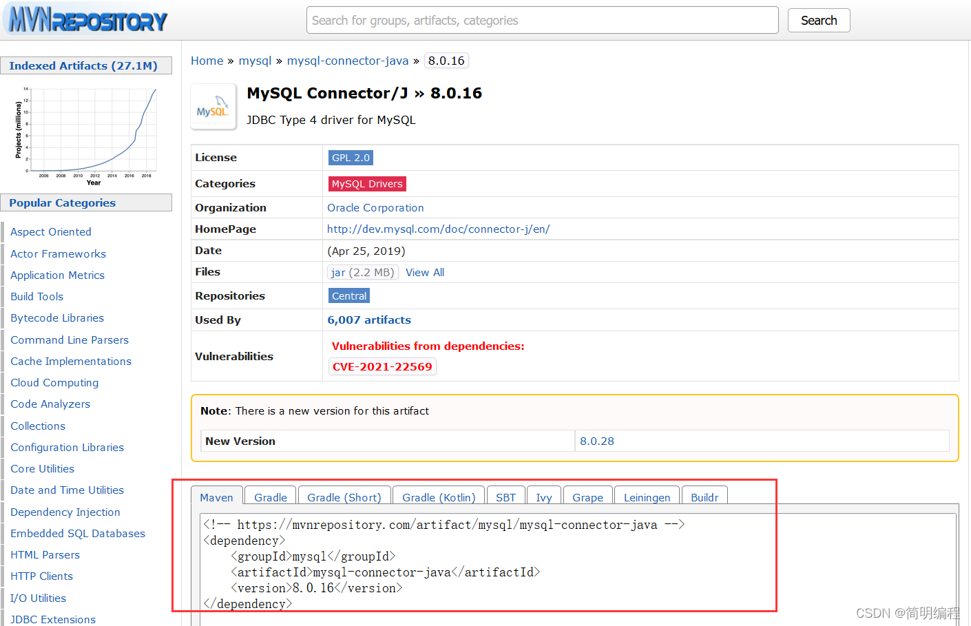
Task: Click the Search button
Action: click(819, 21)
